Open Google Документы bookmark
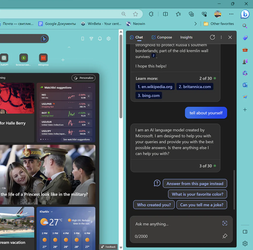This screenshot has width=253, height=250. [57, 24]
